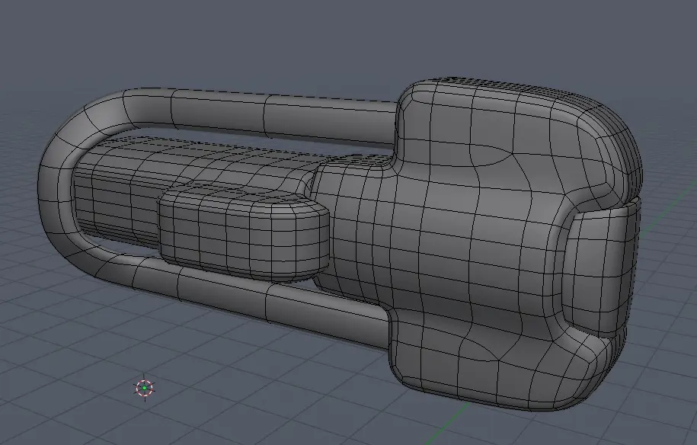Select the small raised block in front
697x445 pixels.
coord(244,236)
